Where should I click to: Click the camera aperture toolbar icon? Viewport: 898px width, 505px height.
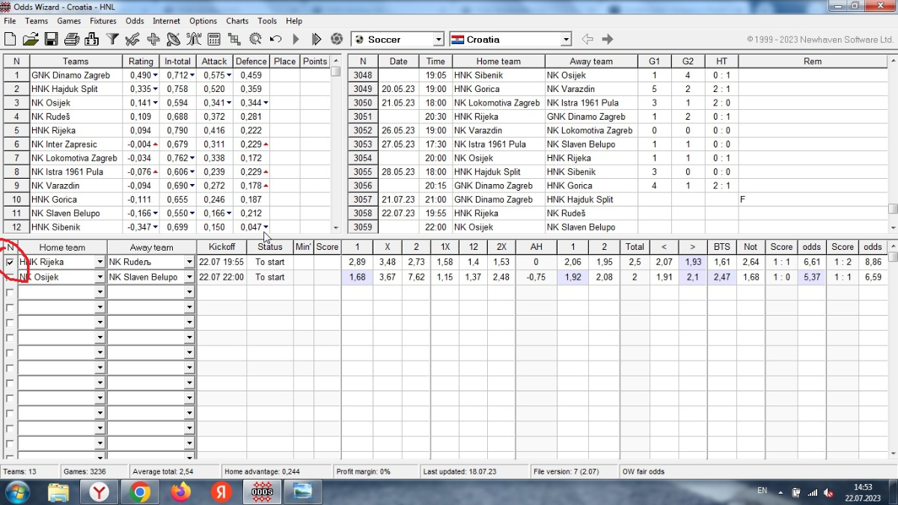[x=337, y=39]
